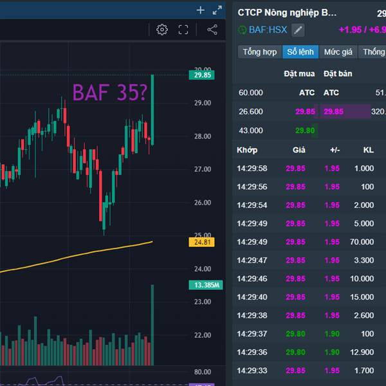This screenshot has height=386, width=386.
Task: Select the 14:29:56 trade row
Action: click(x=309, y=187)
